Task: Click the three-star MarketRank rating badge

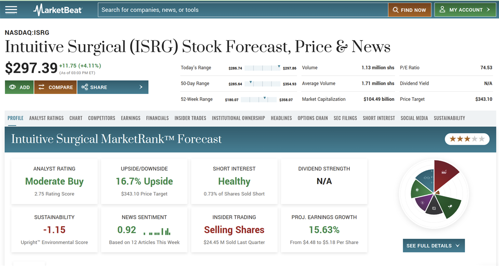Action: click(x=467, y=139)
